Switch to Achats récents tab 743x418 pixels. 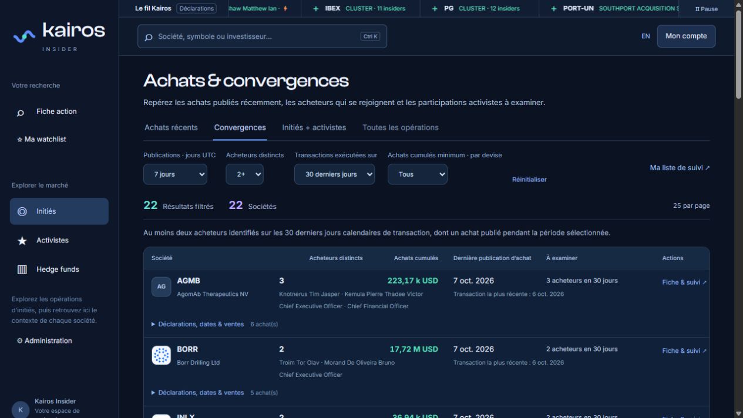click(x=171, y=127)
